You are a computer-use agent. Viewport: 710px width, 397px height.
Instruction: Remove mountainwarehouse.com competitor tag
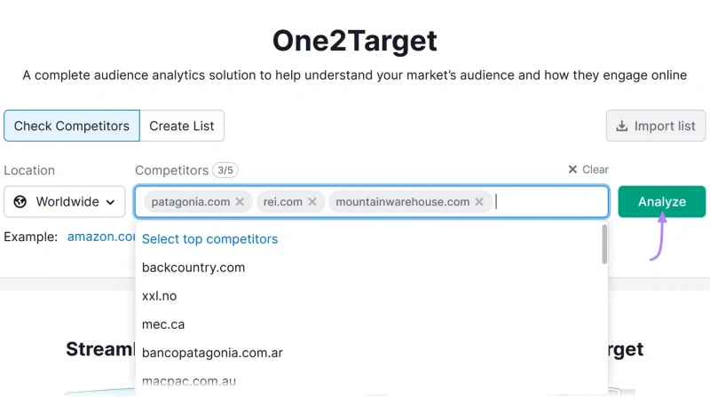(479, 202)
